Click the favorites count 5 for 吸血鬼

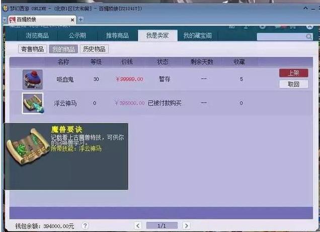[x=241, y=79]
